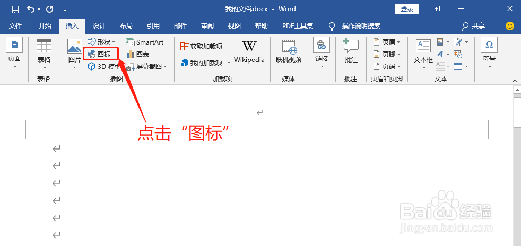This screenshot has height=246, width=521.
Task: Expand the 我的加载项 dropdown arrow
Action: point(229,63)
